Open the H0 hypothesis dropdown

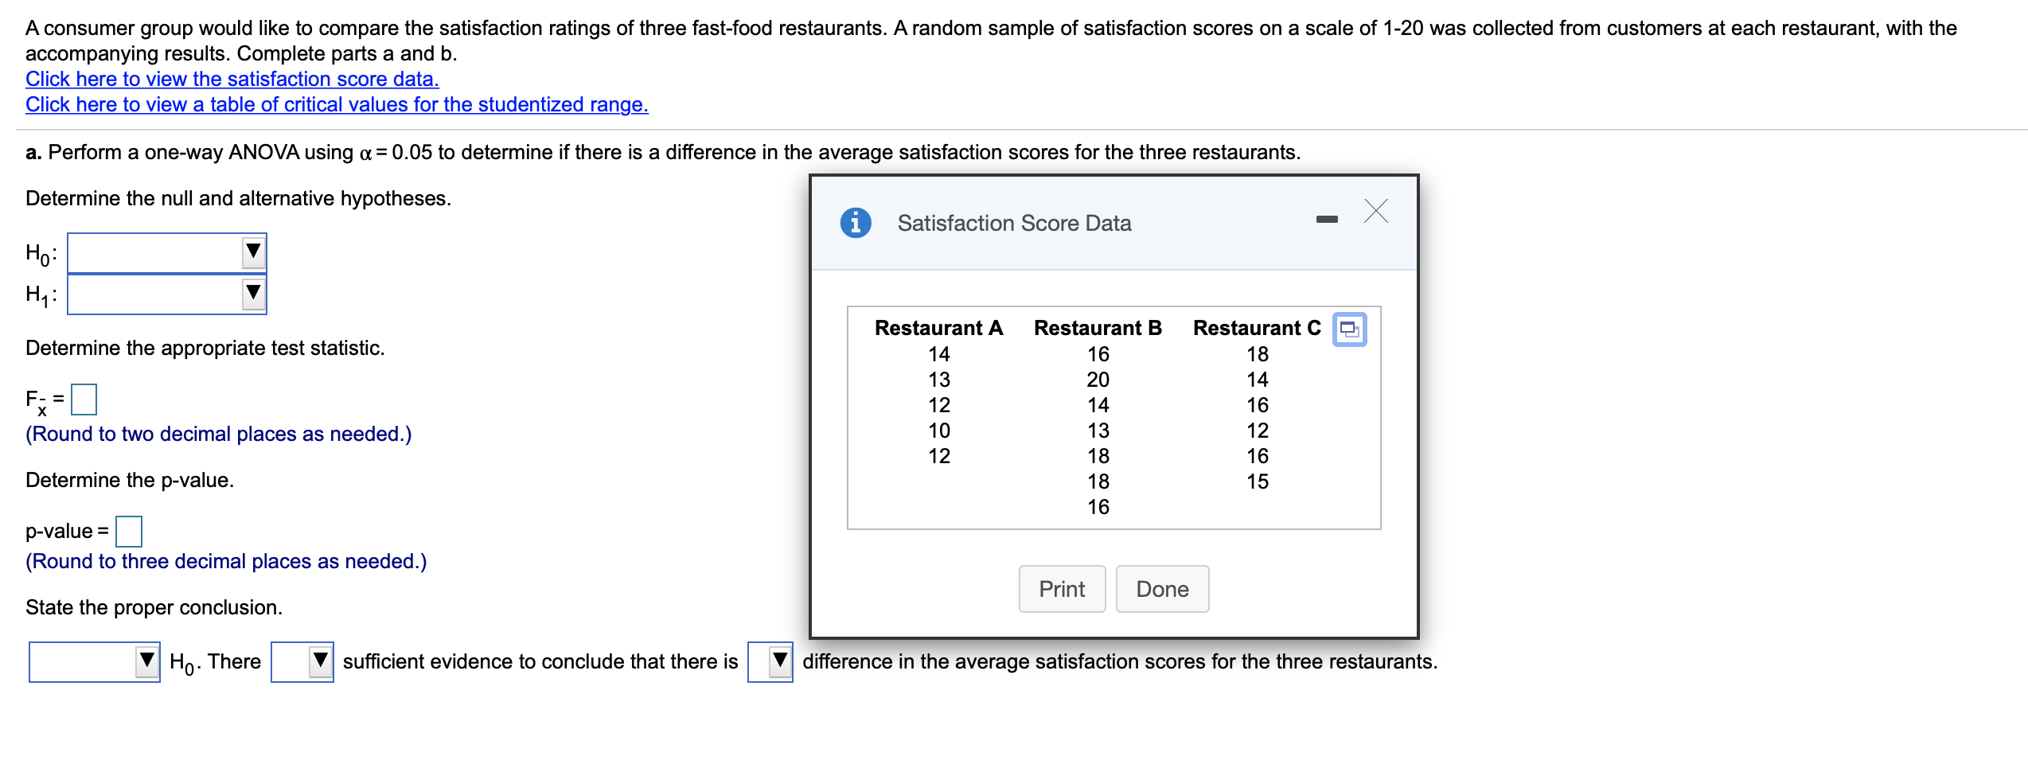(252, 252)
